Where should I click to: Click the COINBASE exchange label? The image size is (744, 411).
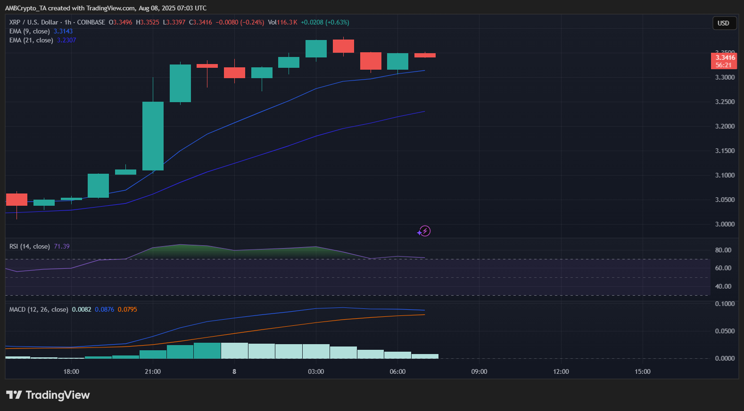tap(91, 22)
